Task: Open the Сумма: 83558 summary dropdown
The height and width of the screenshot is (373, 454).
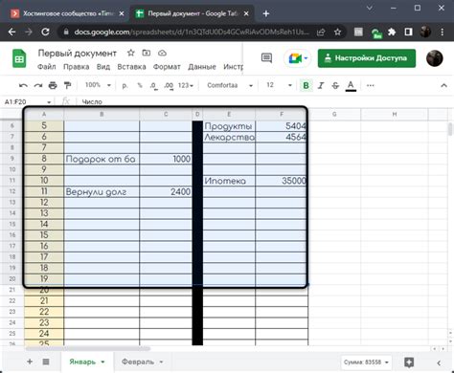Action: pos(366,362)
